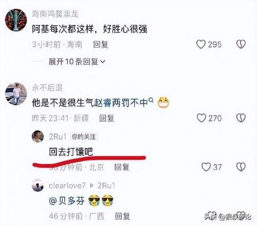The image size is (257, 226).
Task: Tap search magnifier after 两罚不中
Action: pos(151,100)
